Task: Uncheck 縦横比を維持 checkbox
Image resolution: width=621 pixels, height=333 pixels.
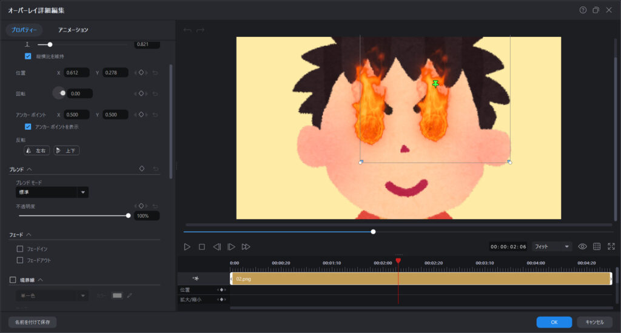Action: 28,56
